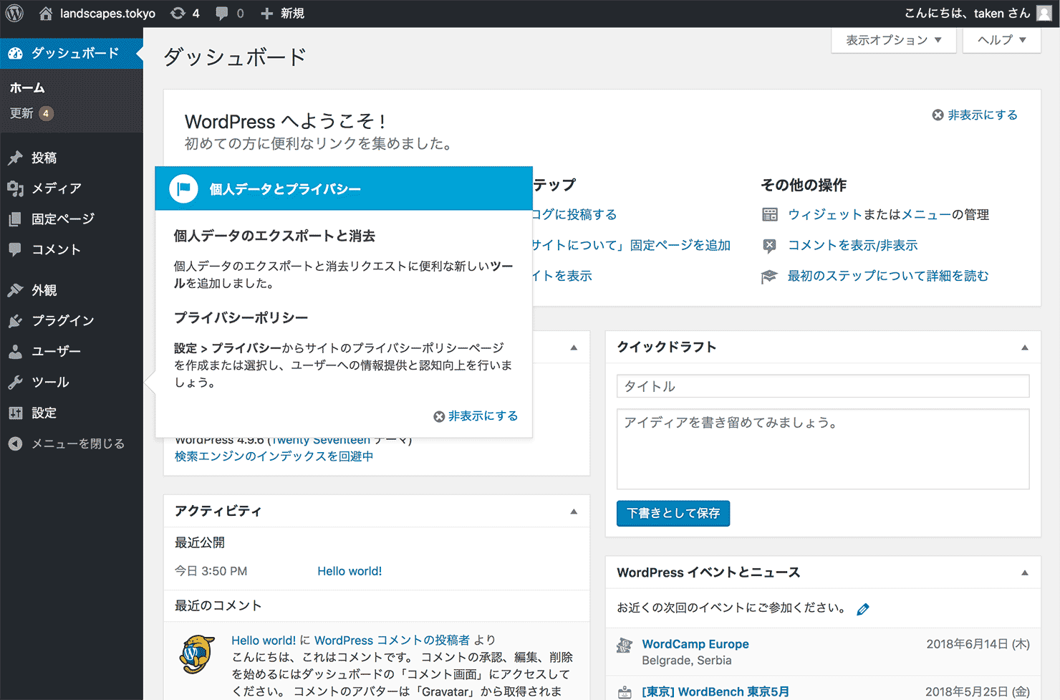This screenshot has height=700, width=1060.
Task: Collapse the アクティビティ panel
Action: [x=574, y=512]
